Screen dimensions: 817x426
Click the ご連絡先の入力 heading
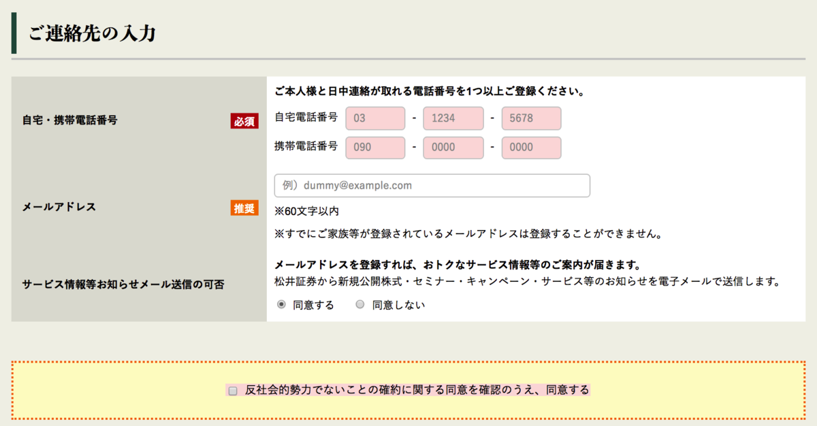tap(93, 33)
